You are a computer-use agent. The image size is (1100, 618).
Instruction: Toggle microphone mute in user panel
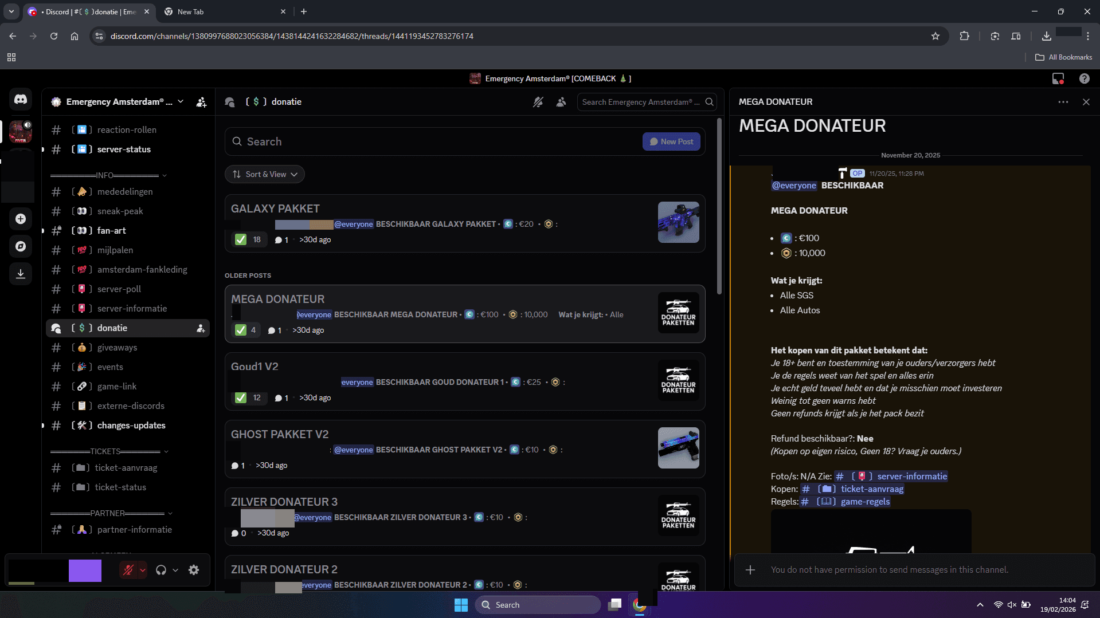coord(128,570)
